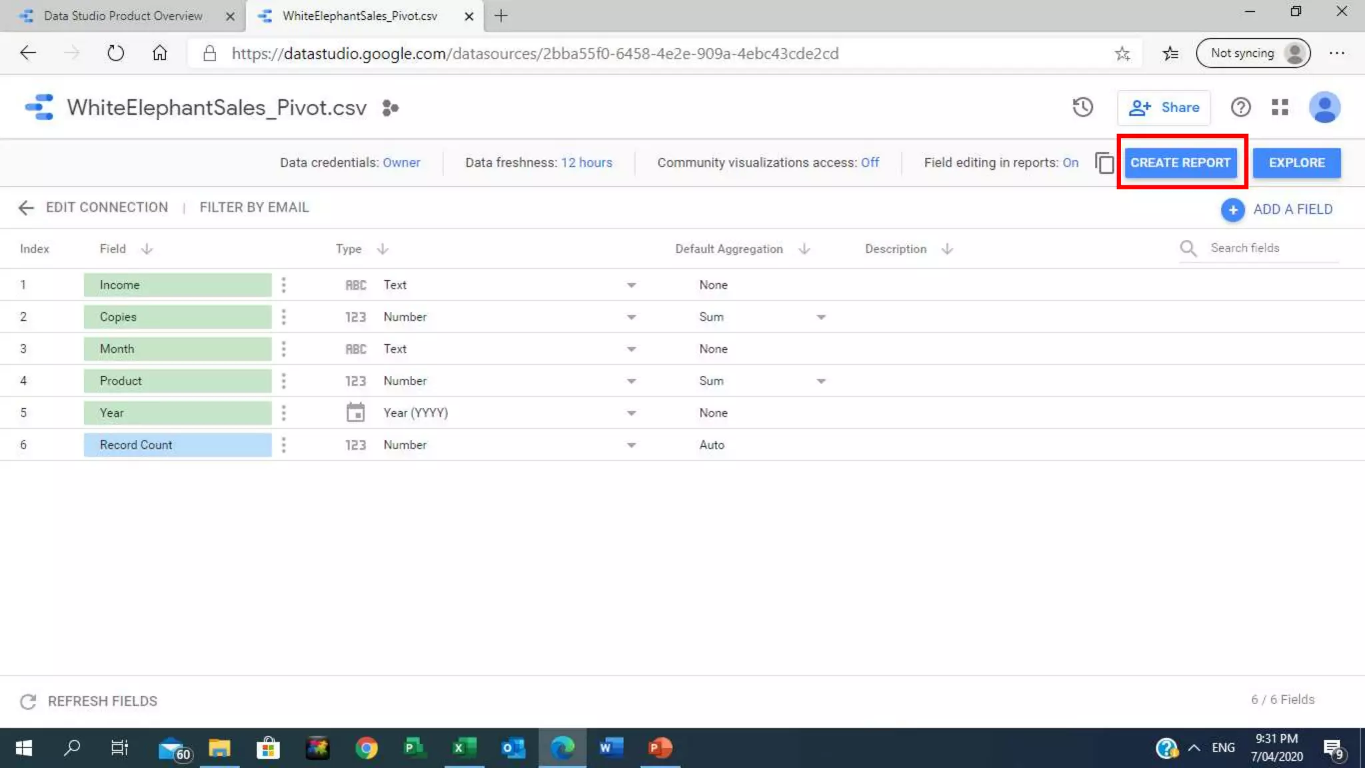
Task: Toggle Community visualizations access Off
Action: point(869,163)
